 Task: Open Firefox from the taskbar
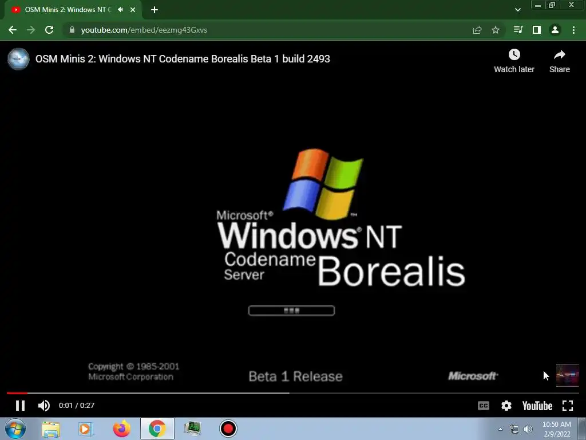pyautogui.click(x=121, y=429)
